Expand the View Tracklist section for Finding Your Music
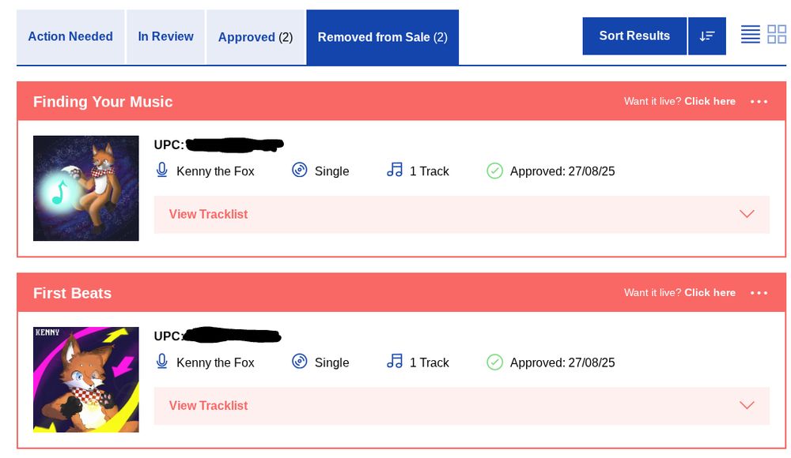This screenshot has width=791, height=458. (x=207, y=214)
